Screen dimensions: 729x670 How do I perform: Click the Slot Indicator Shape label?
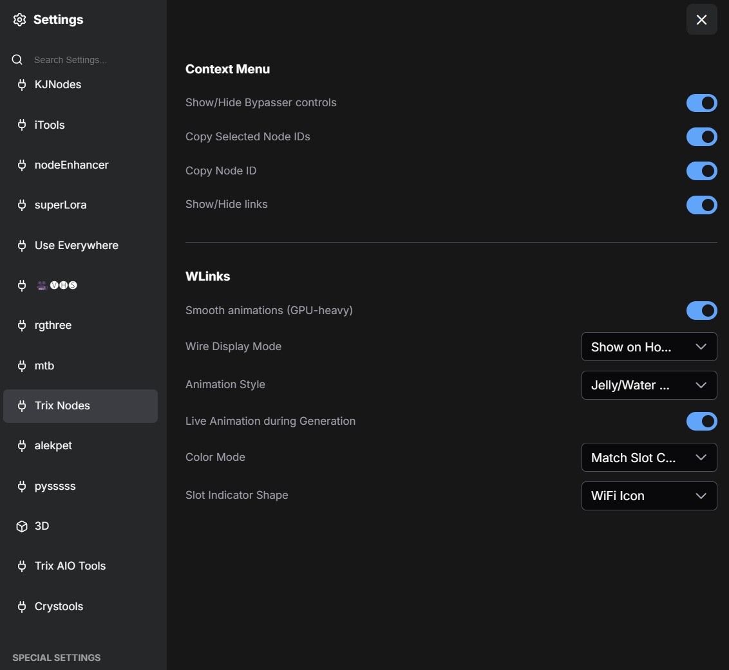(236, 496)
